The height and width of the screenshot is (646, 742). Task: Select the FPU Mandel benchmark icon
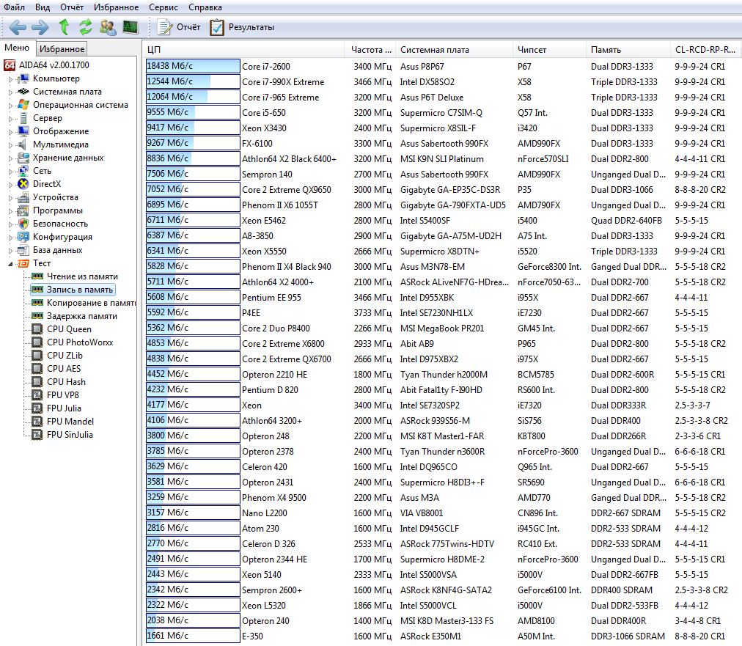(x=37, y=422)
